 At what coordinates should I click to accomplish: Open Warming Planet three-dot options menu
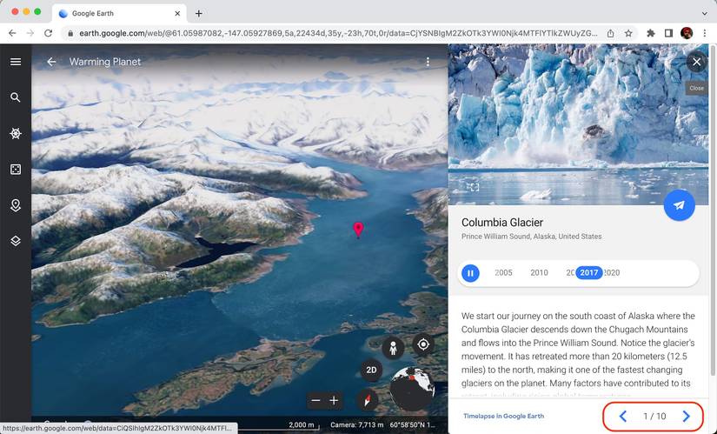pyautogui.click(x=428, y=62)
